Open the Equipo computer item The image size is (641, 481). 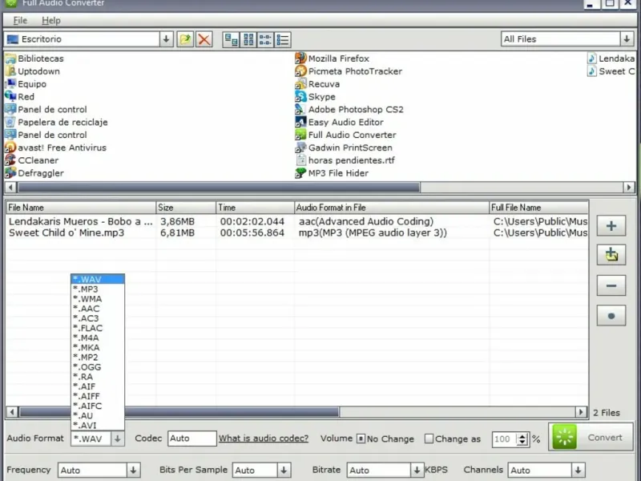coord(26,84)
